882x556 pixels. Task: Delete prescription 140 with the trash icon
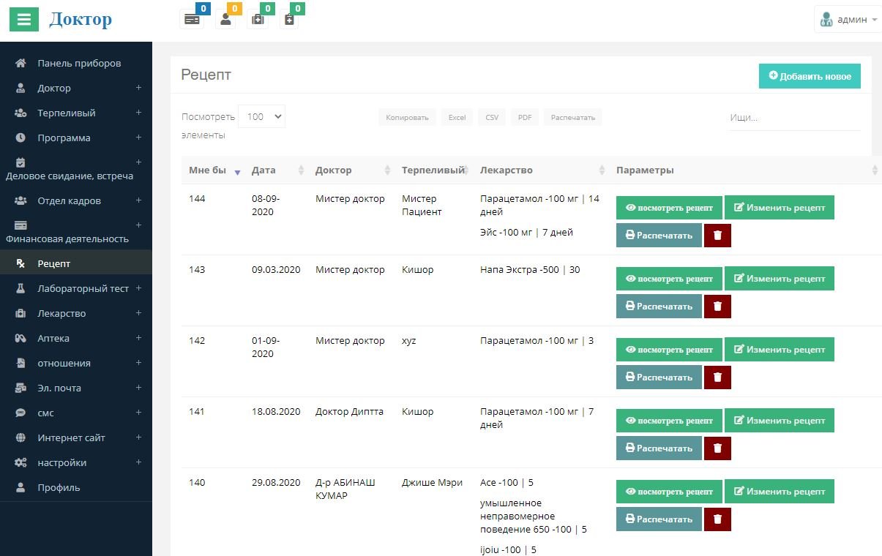pyautogui.click(x=717, y=519)
